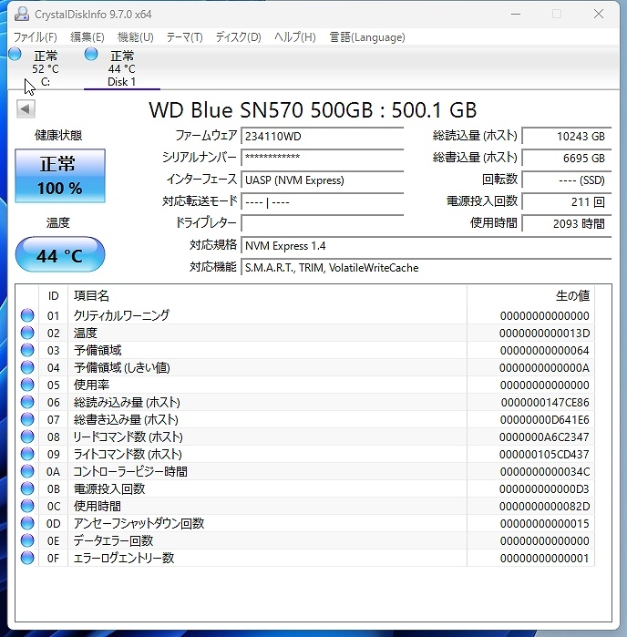Click status icon for データエラー回数 row
The height and width of the screenshot is (637, 627).
click(x=27, y=540)
